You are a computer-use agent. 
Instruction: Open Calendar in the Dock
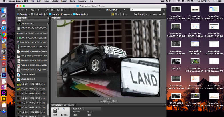4,22
